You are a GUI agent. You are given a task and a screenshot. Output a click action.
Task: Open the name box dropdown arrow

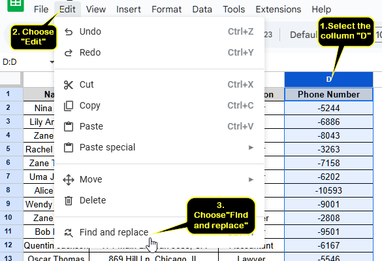pyautogui.click(x=52, y=62)
